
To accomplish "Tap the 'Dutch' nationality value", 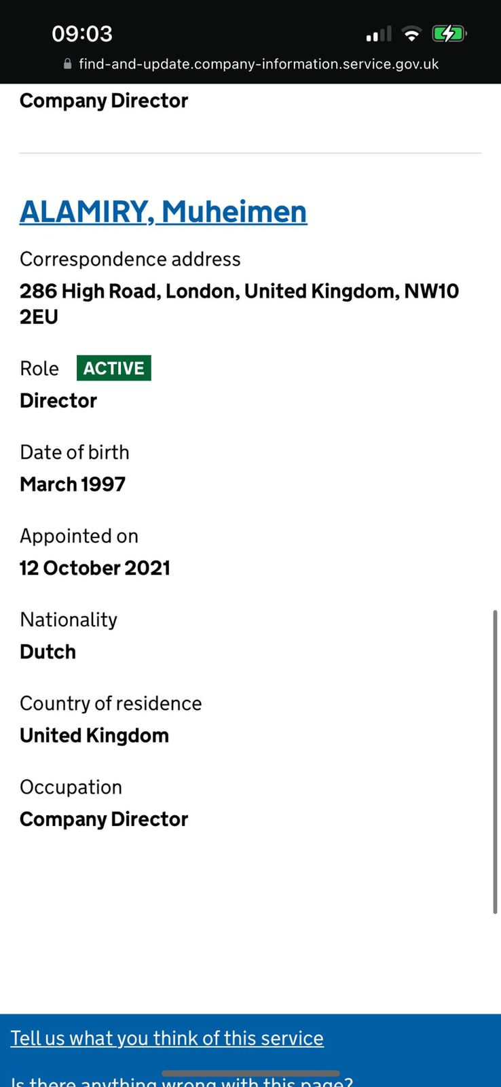I will coord(48,652).
